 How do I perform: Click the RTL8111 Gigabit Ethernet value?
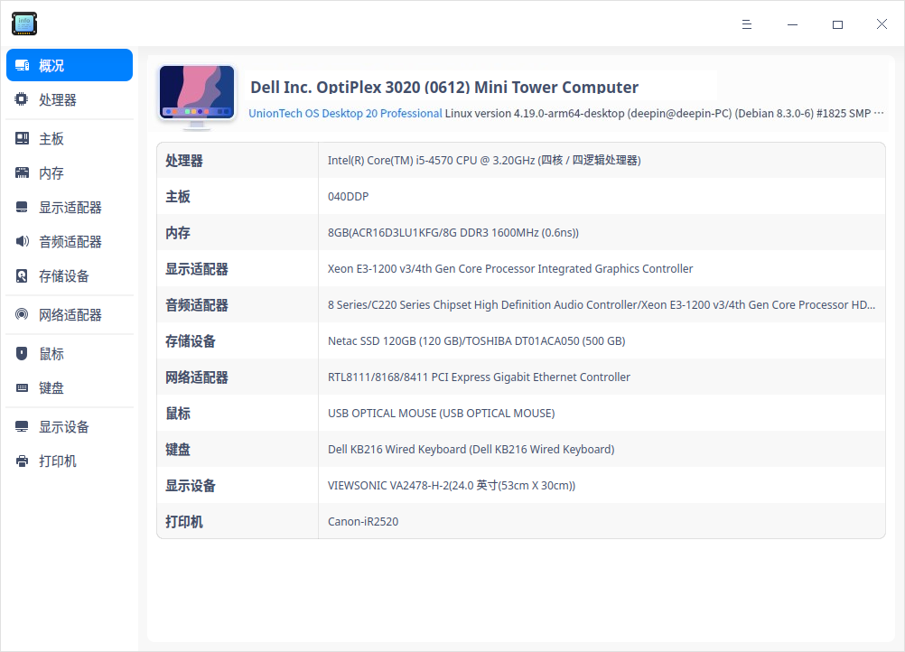click(479, 377)
